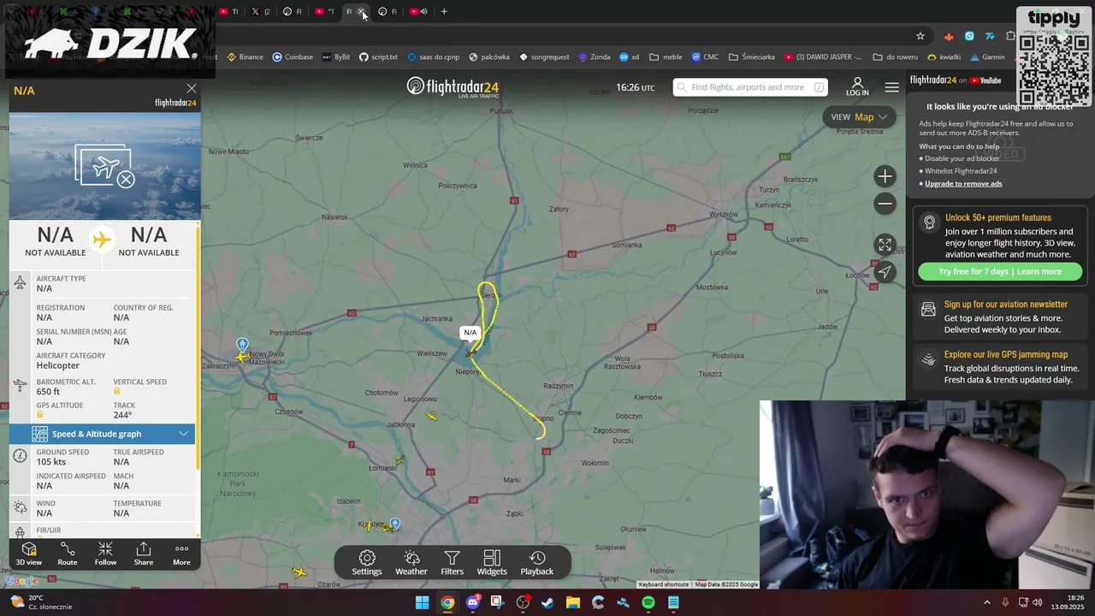Open map Settings gear
This screenshot has height=616, width=1095.
click(367, 563)
